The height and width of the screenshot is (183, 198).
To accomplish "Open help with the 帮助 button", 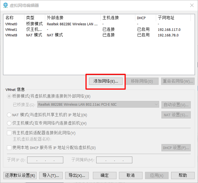I will pyautogui.click(x=183, y=175).
